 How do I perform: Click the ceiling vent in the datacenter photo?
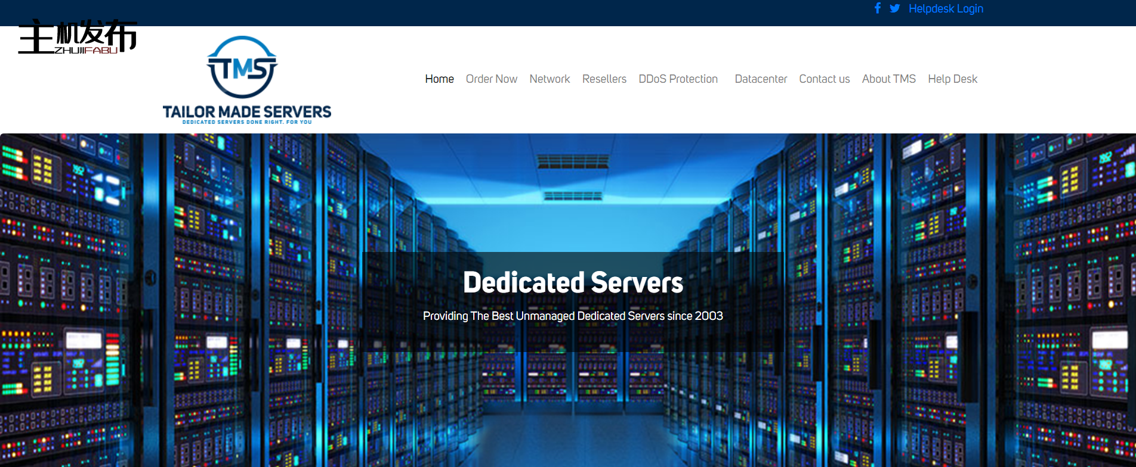pos(573,161)
